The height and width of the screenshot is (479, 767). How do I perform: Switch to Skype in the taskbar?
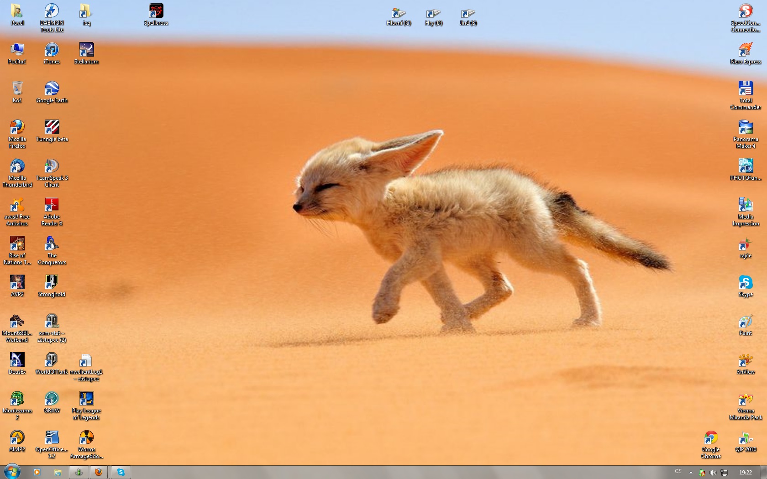coord(121,472)
